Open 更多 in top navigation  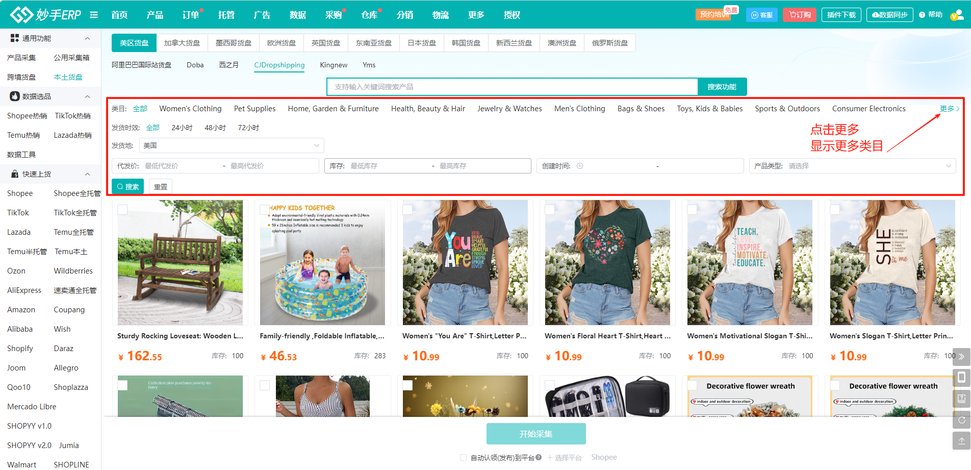[476, 15]
